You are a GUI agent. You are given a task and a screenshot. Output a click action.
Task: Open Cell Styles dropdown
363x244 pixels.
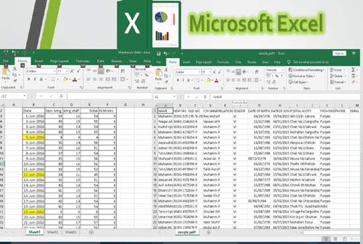[298, 82]
